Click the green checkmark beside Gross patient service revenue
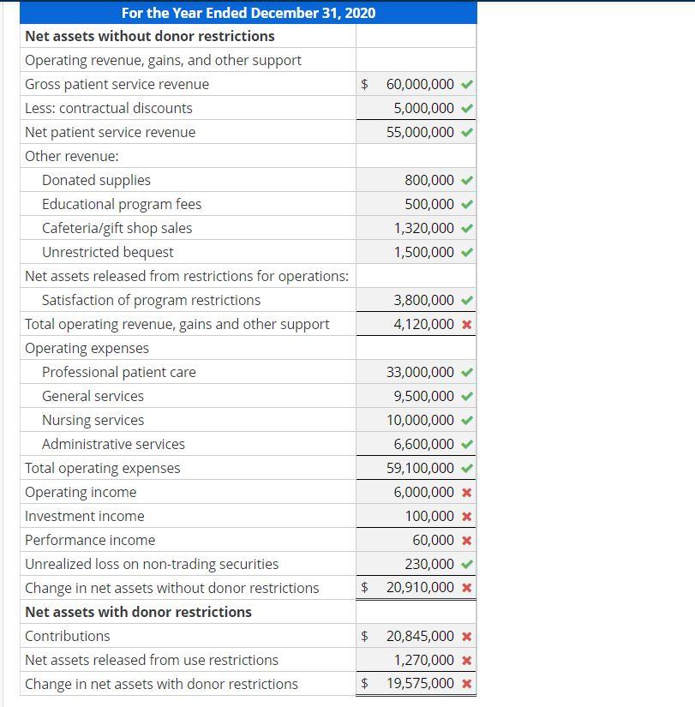The height and width of the screenshot is (707, 695). click(x=468, y=84)
